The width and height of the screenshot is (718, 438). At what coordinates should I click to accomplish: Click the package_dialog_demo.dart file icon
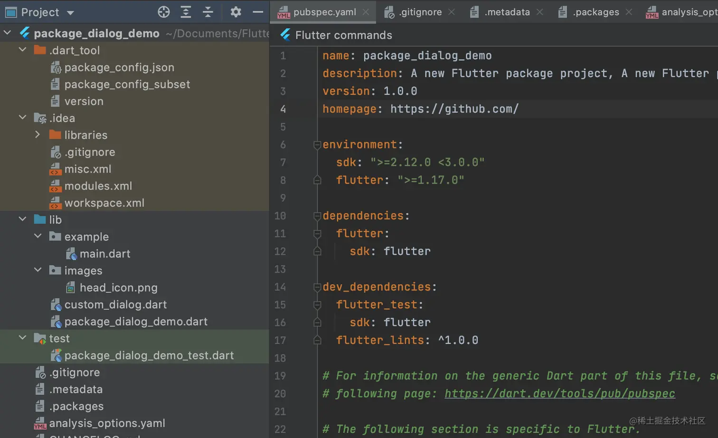[56, 322]
